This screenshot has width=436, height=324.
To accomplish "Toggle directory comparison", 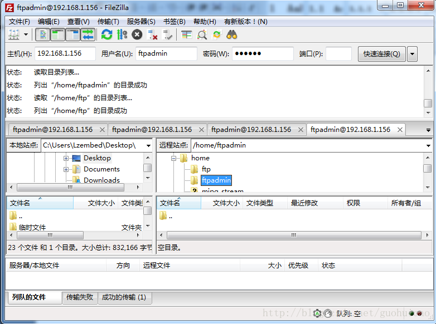I will coord(202,35).
